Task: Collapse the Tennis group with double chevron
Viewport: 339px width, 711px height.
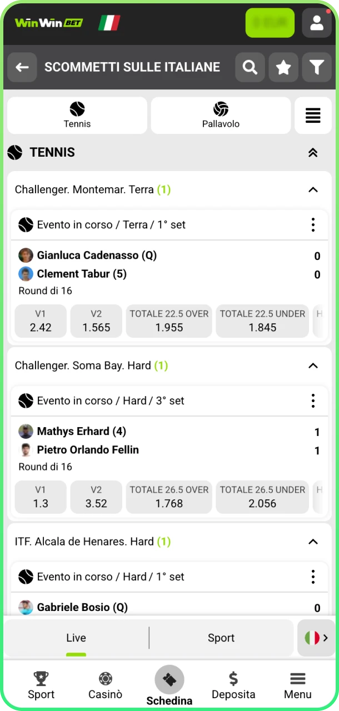Action: pos(313,152)
